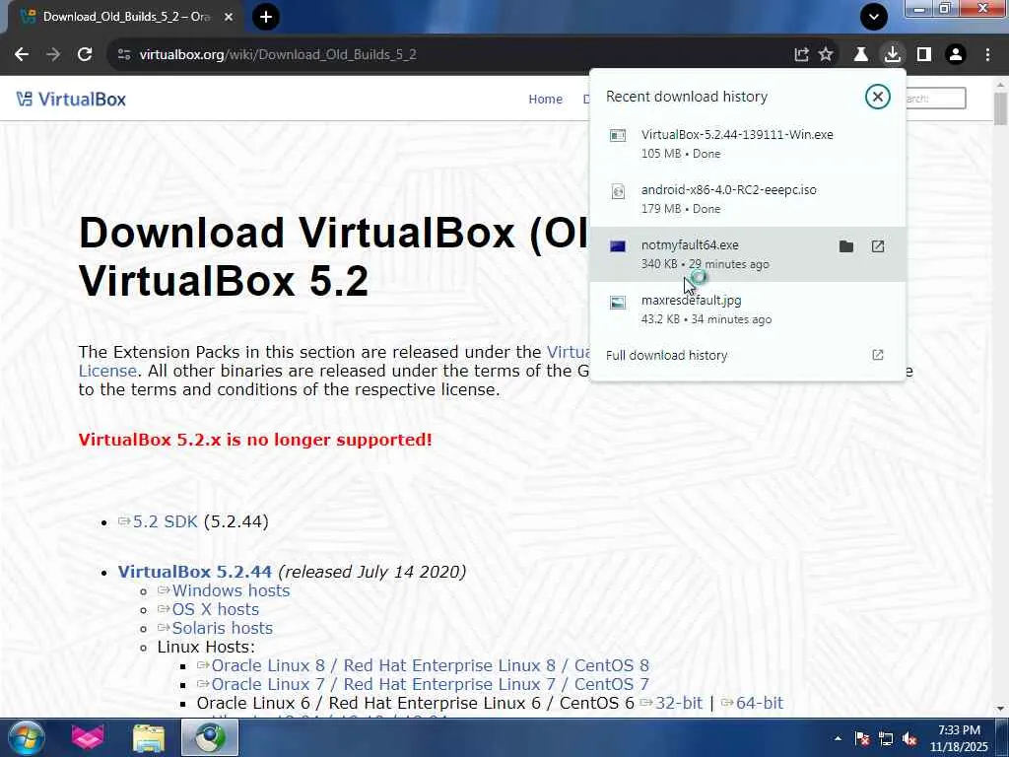Image resolution: width=1009 pixels, height=757 pixels.
Task: Open Full download history
Action: 748,355
